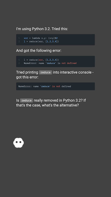Click line number 1 in second code block

(19, 60)
